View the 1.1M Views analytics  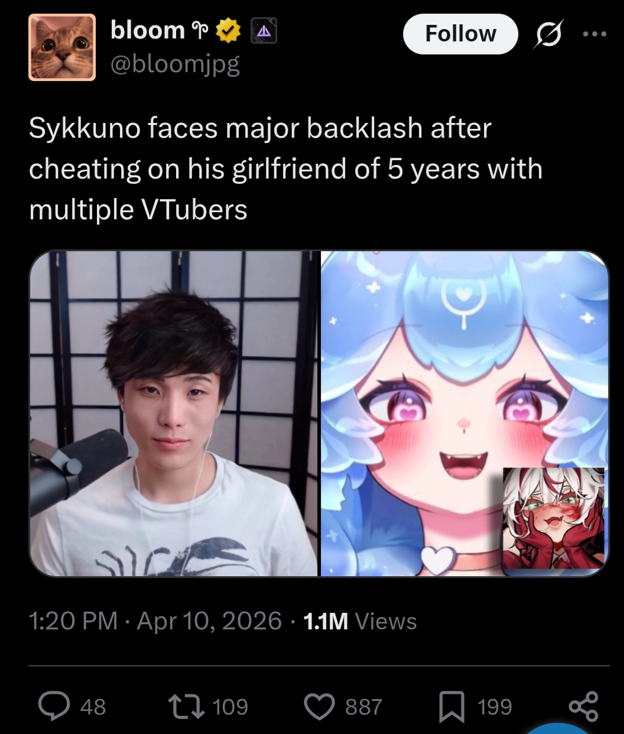[360, 621]
